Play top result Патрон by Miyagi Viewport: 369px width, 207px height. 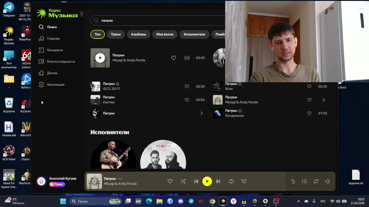point(100,58)
